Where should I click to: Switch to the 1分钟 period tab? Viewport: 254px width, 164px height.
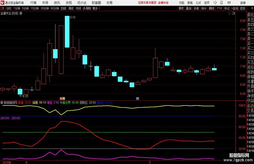(16, 8)
